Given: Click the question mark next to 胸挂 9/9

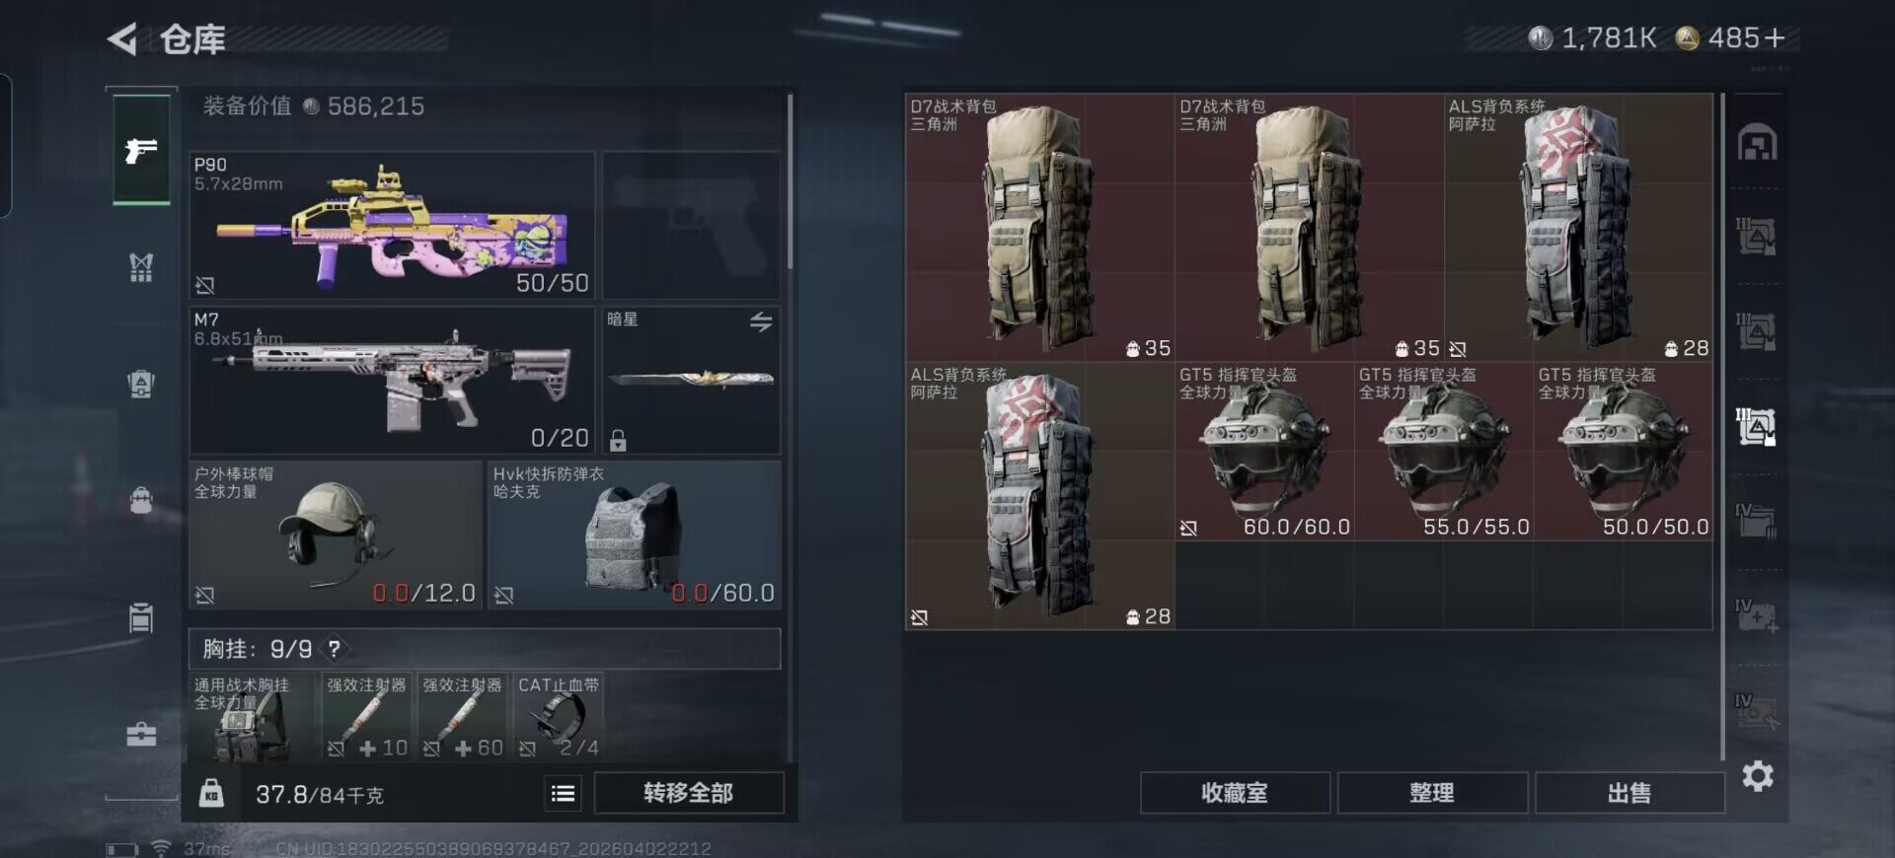Looking at the screenshot, I should (334, 649).
